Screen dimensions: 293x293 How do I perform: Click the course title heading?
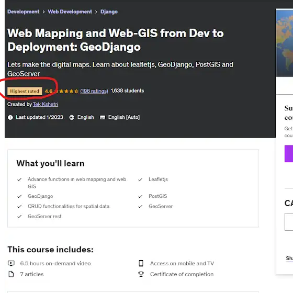coord(116,40)
